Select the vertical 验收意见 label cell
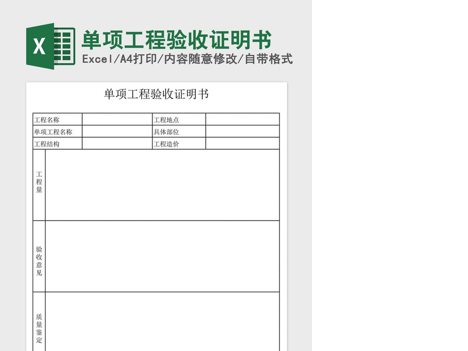 click(x=39, y=256)
